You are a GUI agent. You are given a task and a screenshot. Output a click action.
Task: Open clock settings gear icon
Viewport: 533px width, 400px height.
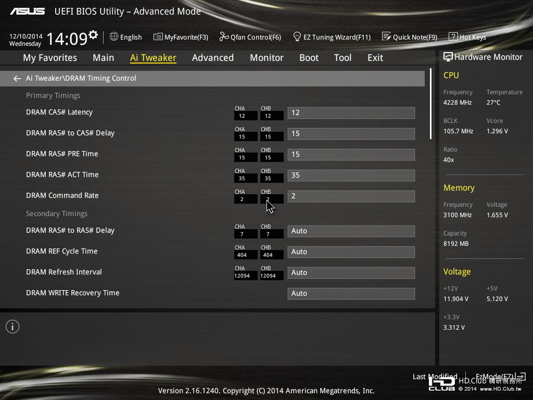coord(93,34)
